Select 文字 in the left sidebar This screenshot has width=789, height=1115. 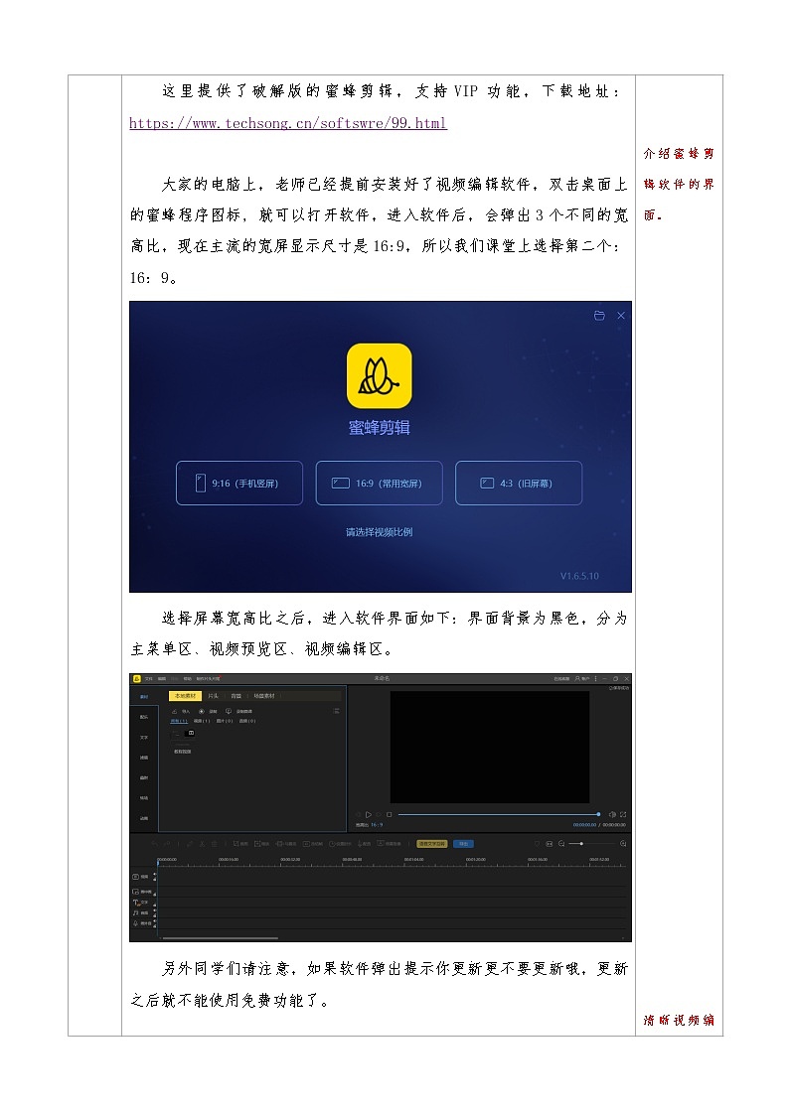click(144, 738)
